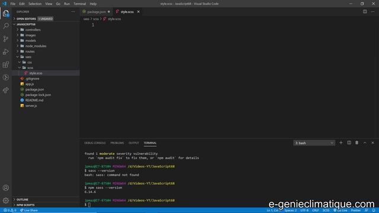
Task: Open the Search view in activity bar
Action: (6, 26)
